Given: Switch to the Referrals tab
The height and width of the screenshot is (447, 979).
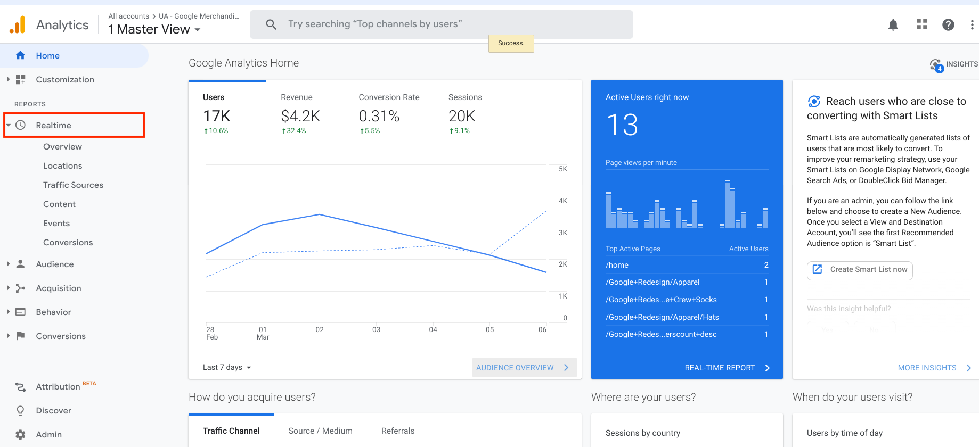Looking at the screenshot, I should pos(398,431).
